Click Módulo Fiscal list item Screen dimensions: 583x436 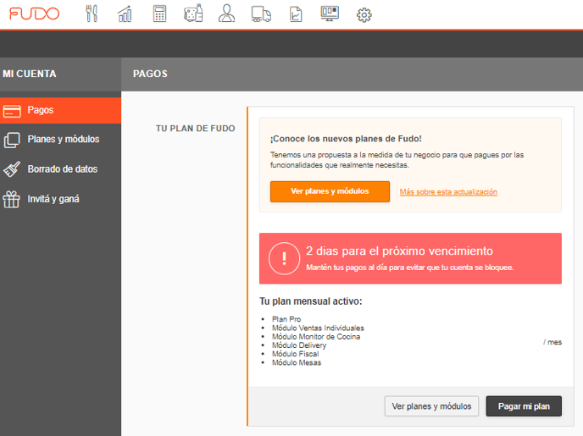click(x=295, y=354)
